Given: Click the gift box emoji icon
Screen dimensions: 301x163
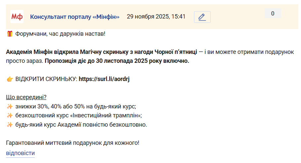Looking at the screenshot, I should coord(10,33).
